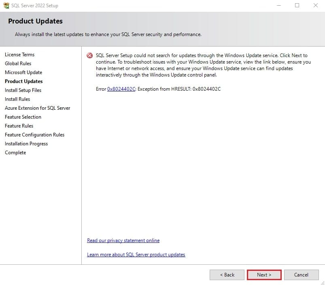
Task: Select Product Updates step in sidebar
Action: (x=24, y=81)
